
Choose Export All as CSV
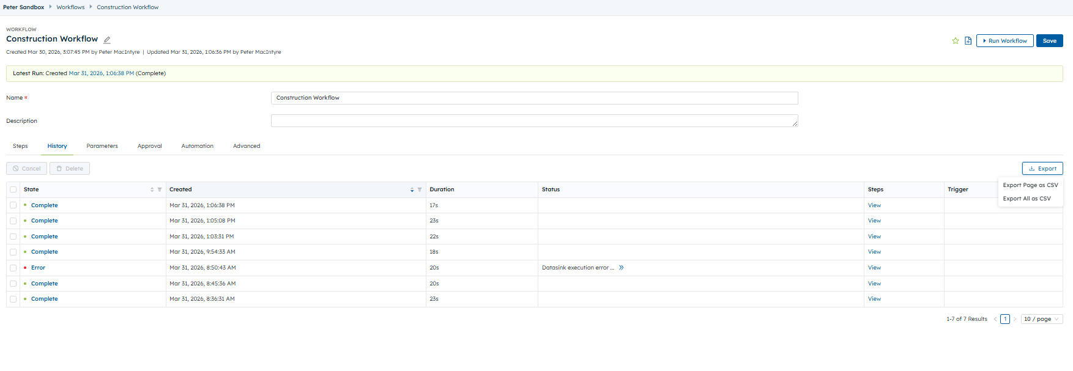click(x=1027, y=199)
